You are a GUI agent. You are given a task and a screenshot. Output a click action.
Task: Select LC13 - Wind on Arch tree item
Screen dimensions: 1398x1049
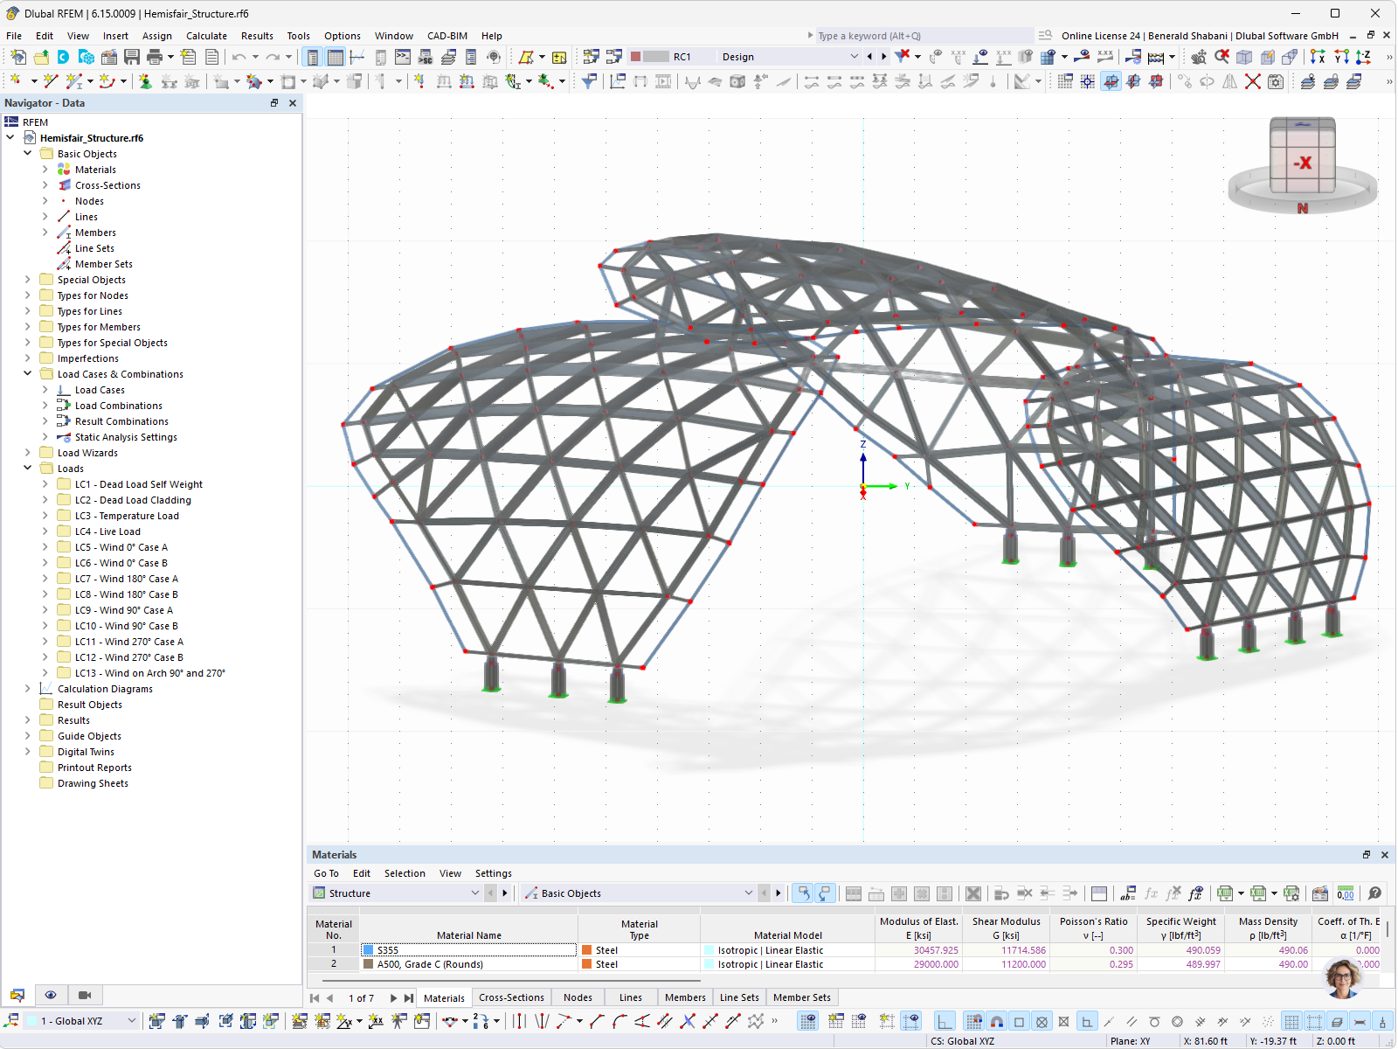[x=149, y=673]
